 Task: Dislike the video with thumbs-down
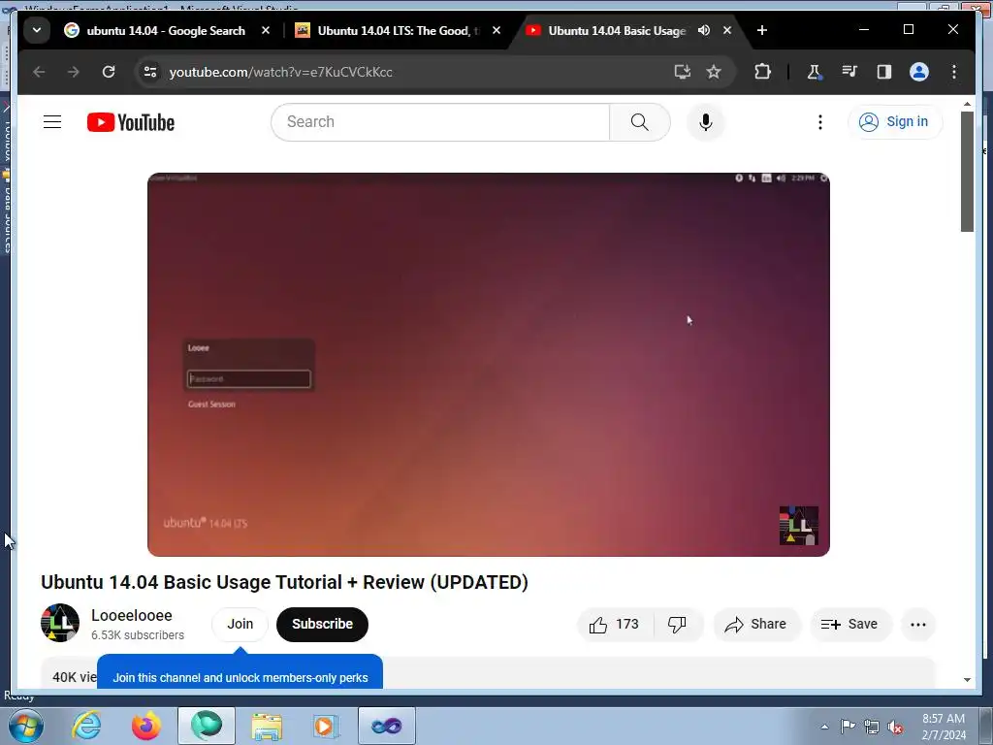click(678, 625)
